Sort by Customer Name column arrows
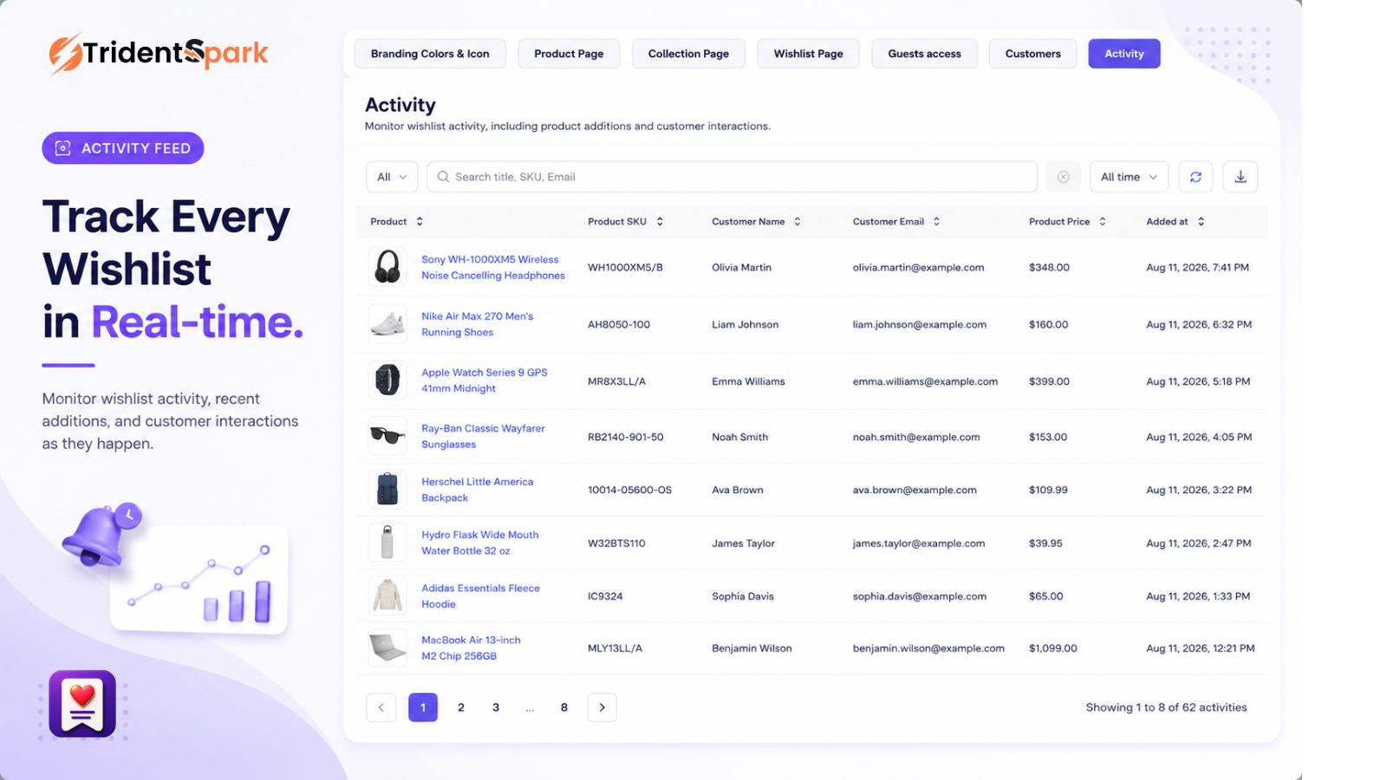This screenshot has width=1387, height=780. click(x=798, y=222)
